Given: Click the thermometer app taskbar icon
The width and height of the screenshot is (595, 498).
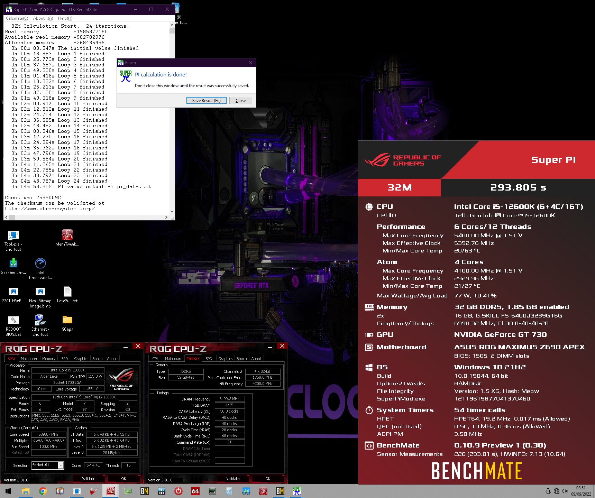Looking at the screenshot, I should [x=60, y=491].
